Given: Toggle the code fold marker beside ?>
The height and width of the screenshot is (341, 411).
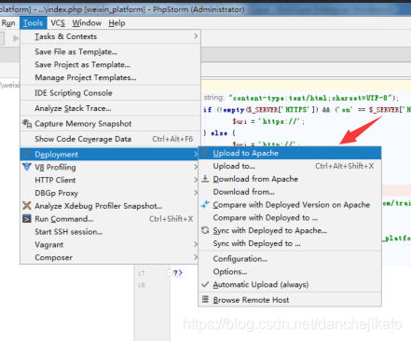Looking at the screenshot, I should pyautogui.click(x=170, y=273).
